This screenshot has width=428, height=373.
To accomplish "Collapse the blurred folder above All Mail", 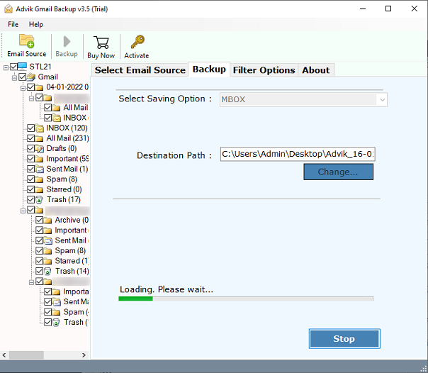I will point(31,98).
